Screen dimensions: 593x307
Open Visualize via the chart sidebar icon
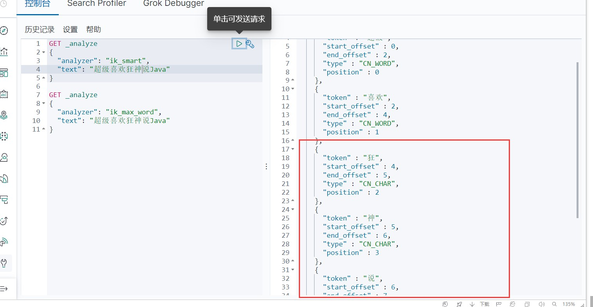click(x=4, y=52)
